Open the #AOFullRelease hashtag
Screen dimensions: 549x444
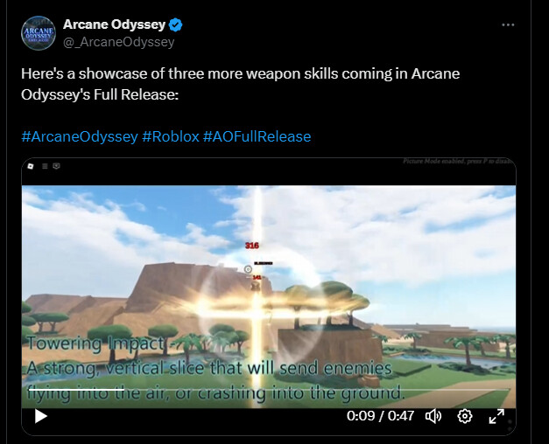(x=257, y=136)
